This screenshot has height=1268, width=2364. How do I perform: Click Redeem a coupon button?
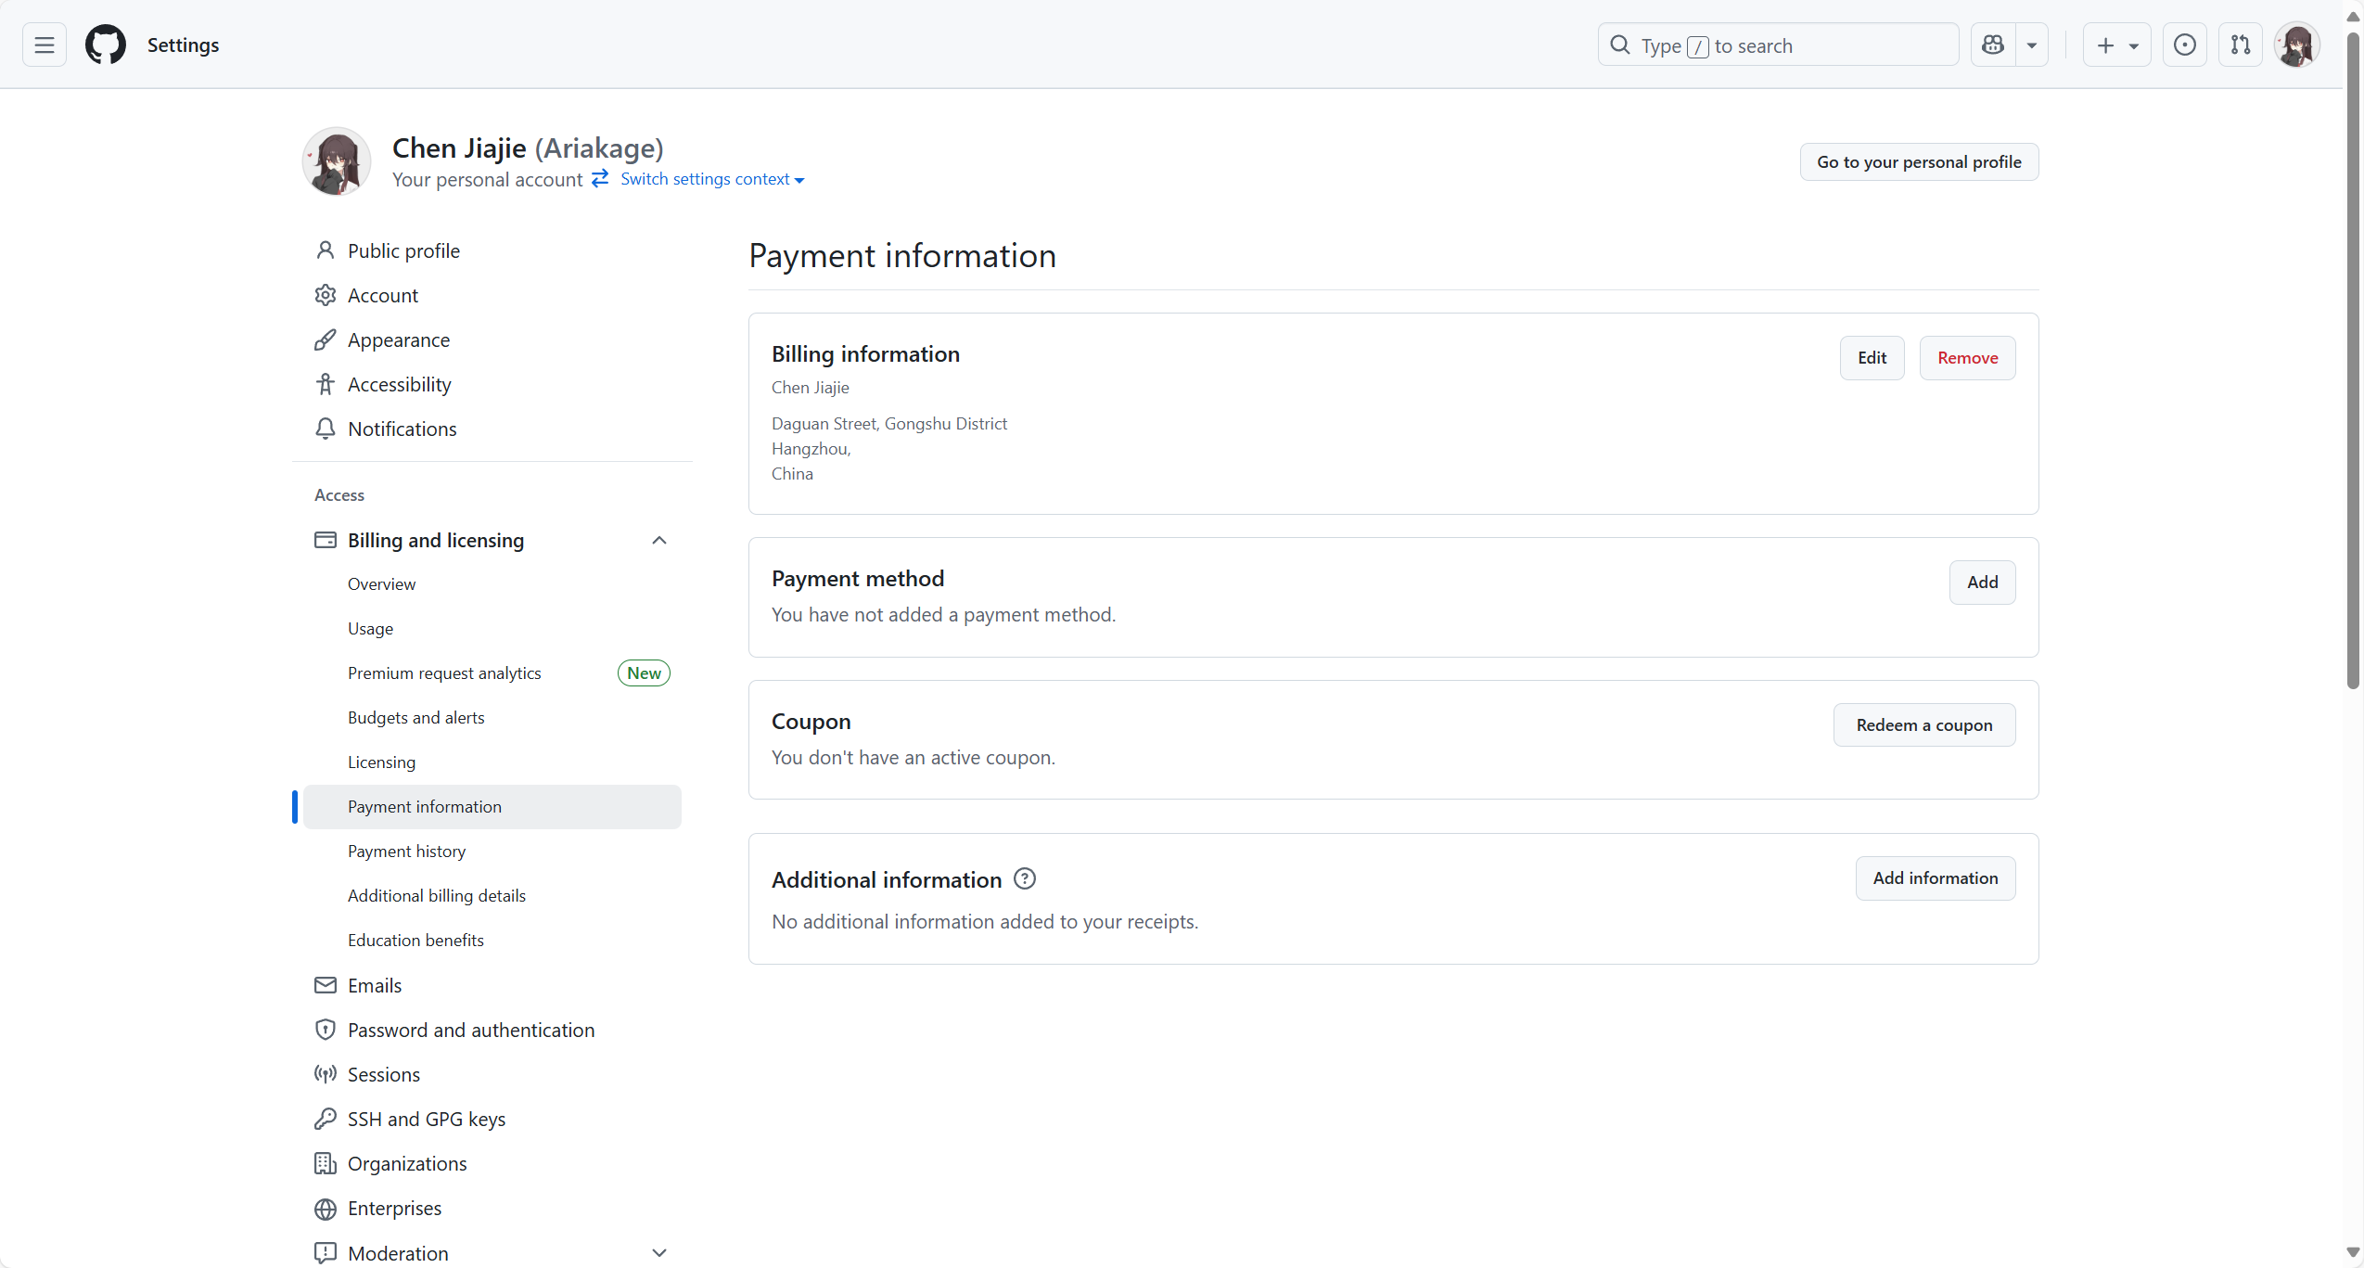[x=1923, y=724]
